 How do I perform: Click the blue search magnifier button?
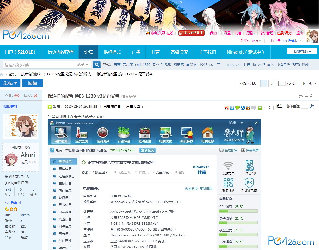click(97, 65)
